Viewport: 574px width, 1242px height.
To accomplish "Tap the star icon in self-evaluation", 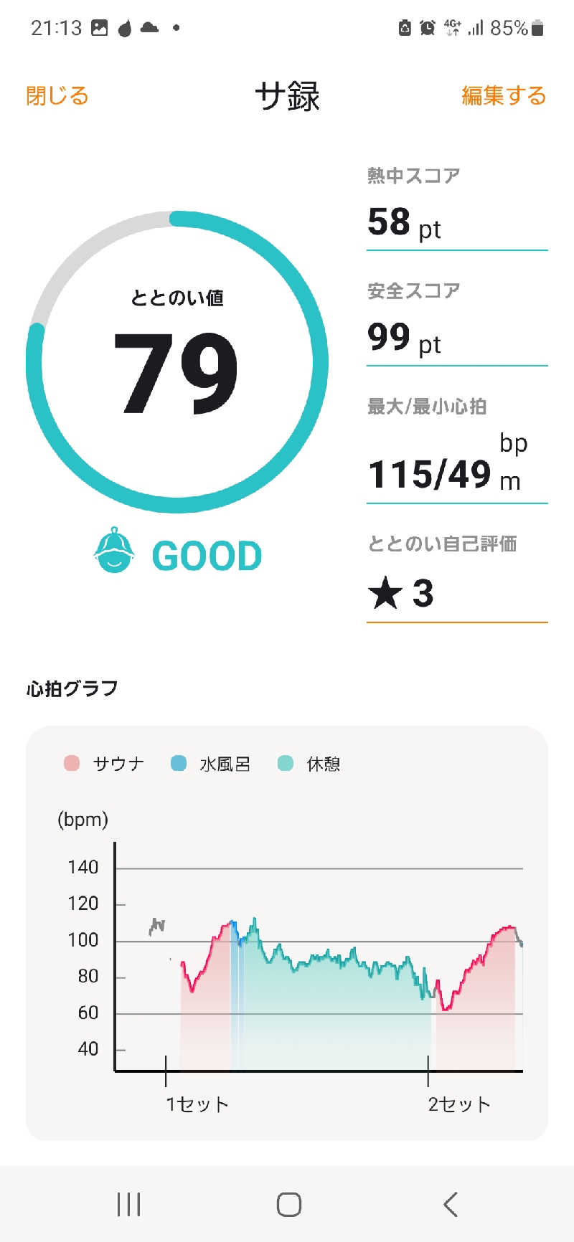I will (x=385, y=594).
